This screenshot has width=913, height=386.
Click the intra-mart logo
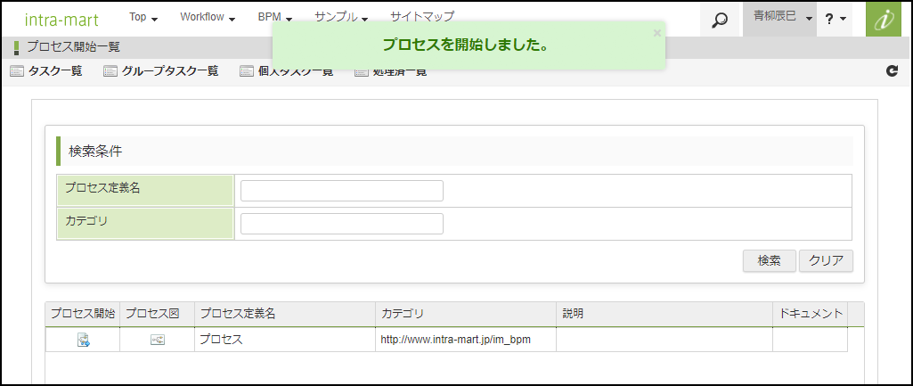61,20
